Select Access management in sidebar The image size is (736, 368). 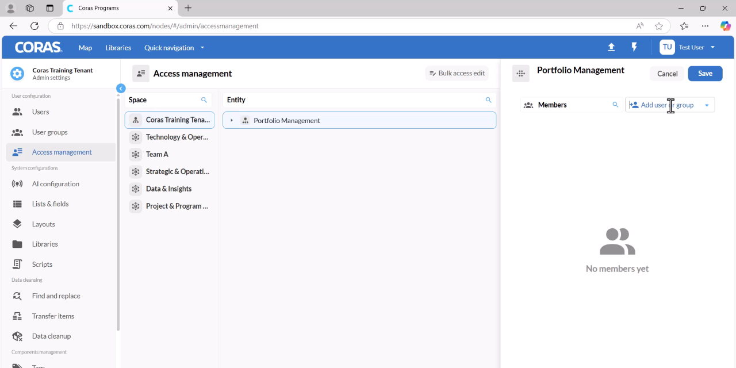coord(61,152)
